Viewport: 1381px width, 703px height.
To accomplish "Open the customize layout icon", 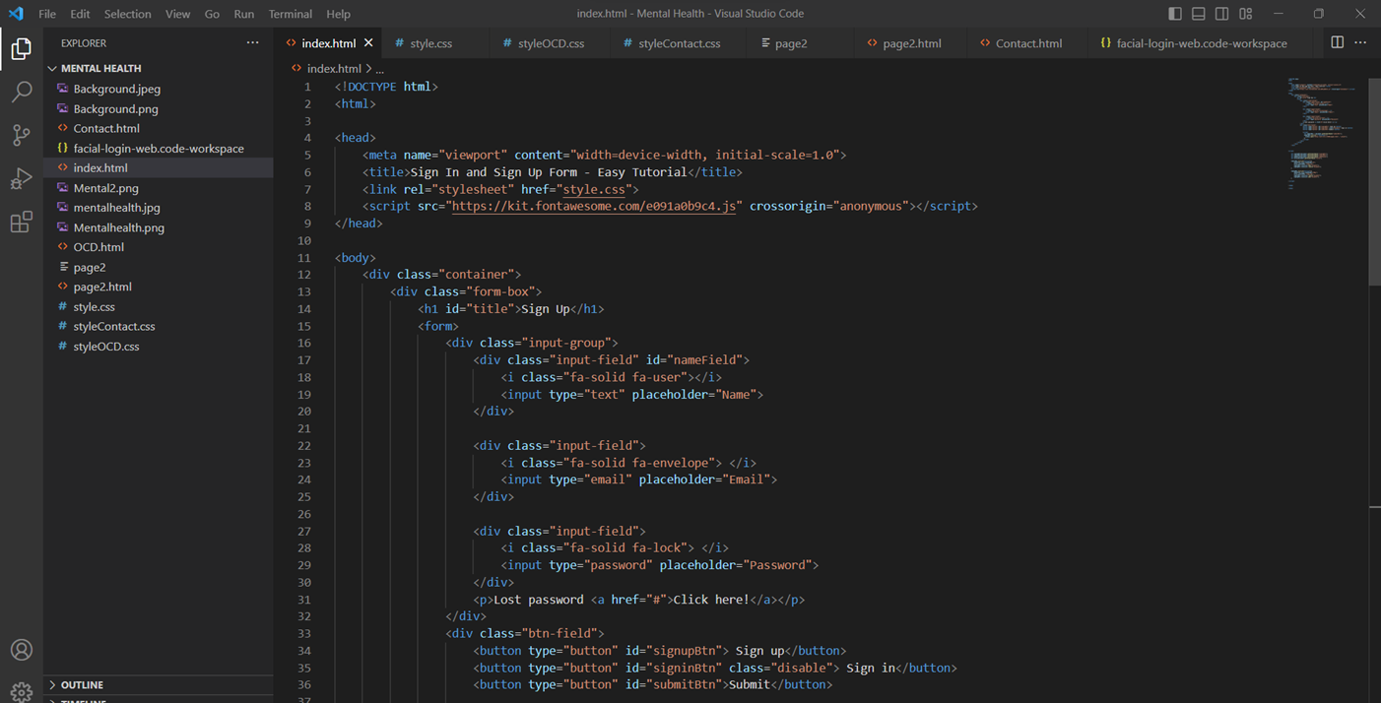I will [x=1246, y=14].
